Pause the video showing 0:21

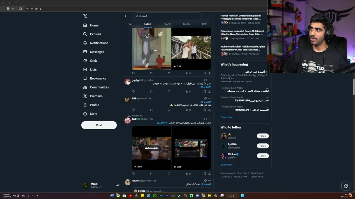175,167
